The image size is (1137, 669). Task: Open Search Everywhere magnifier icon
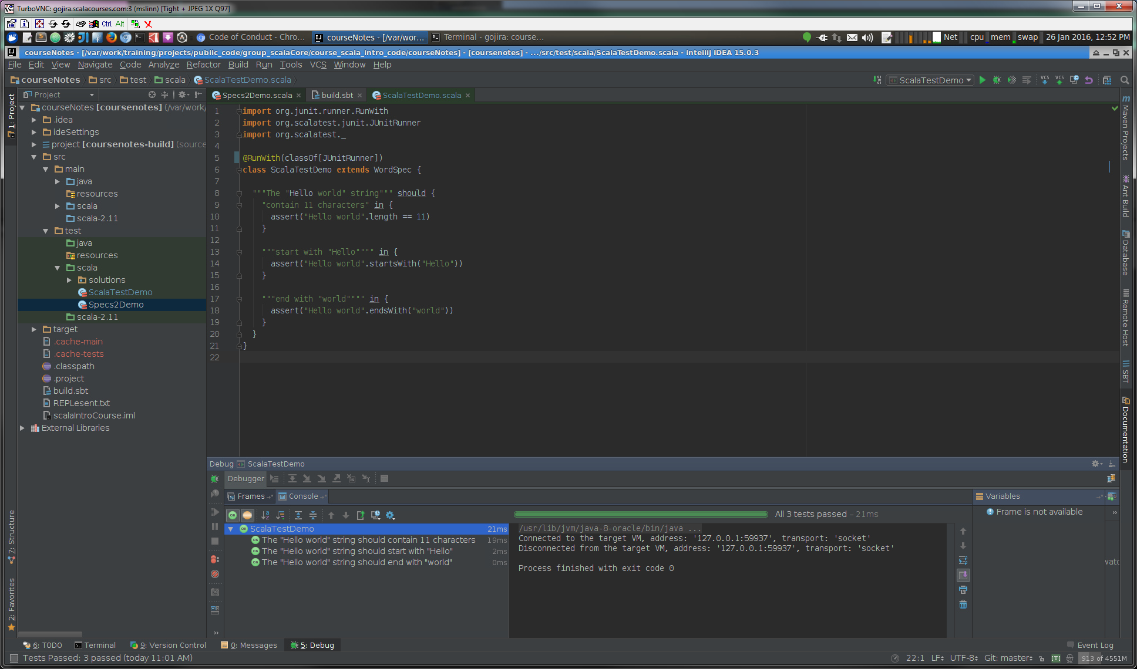[x=1124, y=80]
